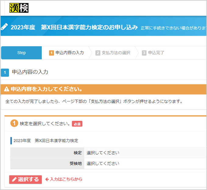Click the 漢検 logo
The height and width of the screenshot is (190, 207).
19,8
